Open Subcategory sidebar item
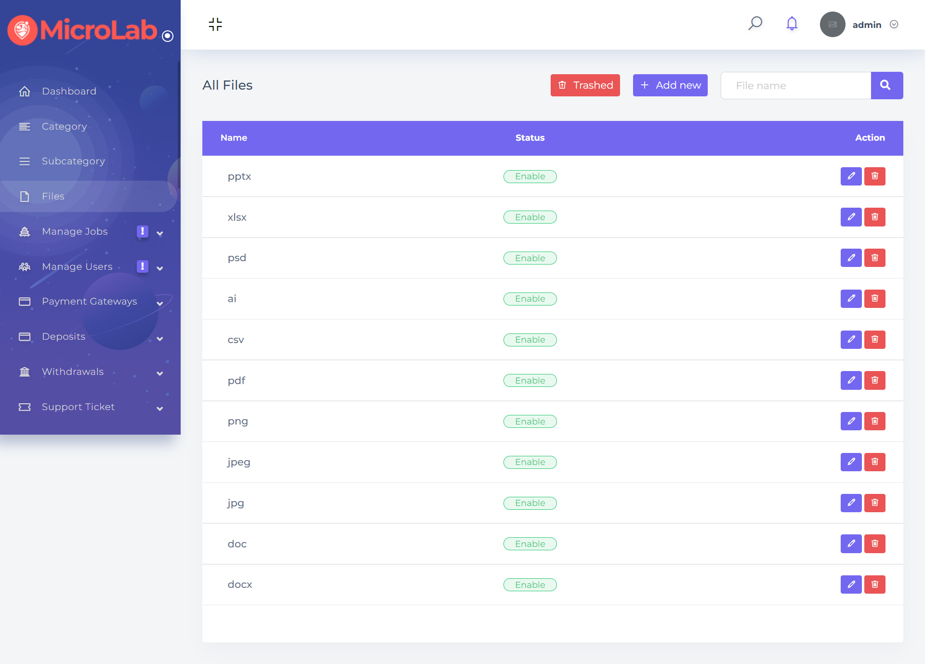Image resolution: width=925 pixels, height=664 pixels. [x=73, y=161]
